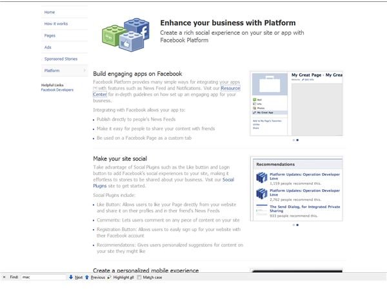This screenshot has height=289, width=387.
Task: Click thumbnail beside The Send Dialog recommendation
Action: [262, 210]
